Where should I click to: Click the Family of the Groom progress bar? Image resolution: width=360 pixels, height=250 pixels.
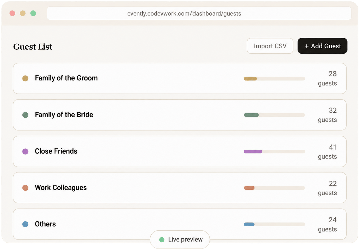coord(274,79)
